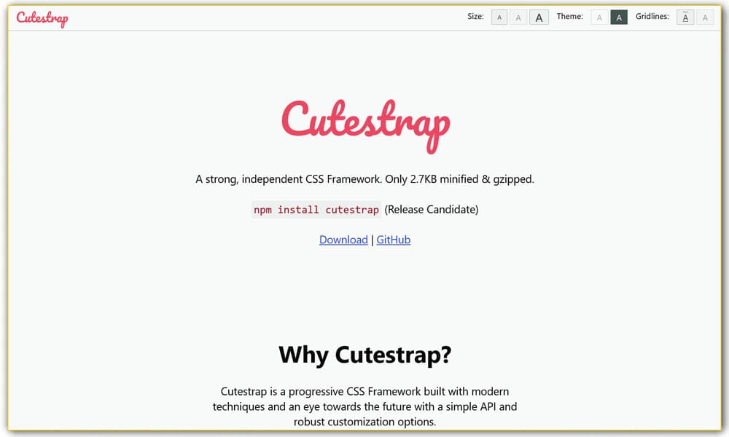729x437 pixels.
Task: Open the GitHub link
Action: [x=393, y=240]
